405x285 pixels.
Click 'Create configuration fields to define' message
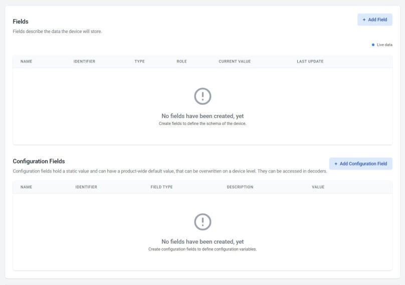click(x=202, y=249)
